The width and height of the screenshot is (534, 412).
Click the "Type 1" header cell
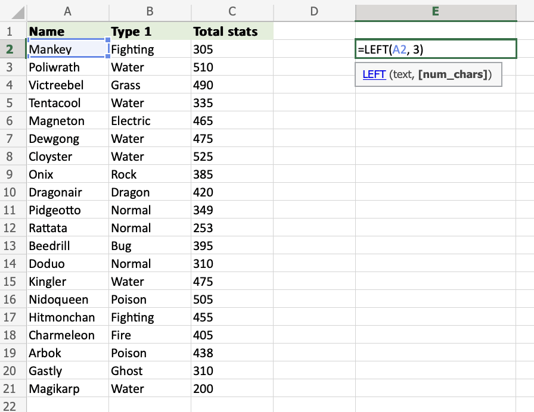[150, 32]
